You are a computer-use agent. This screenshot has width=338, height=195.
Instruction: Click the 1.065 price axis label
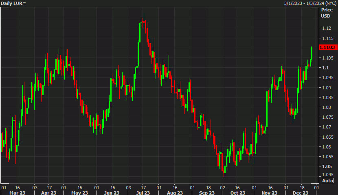[x=328, y=137]
